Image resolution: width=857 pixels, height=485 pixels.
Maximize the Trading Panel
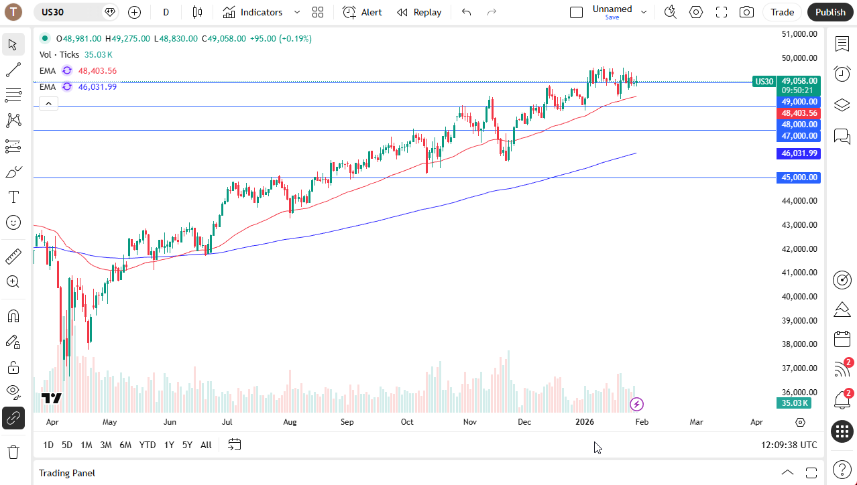(x=811, y=473)
